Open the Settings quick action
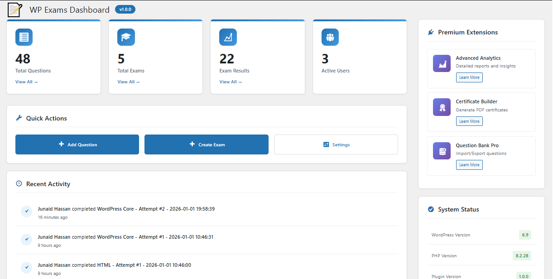Viewport: 553px width, 279px height. click(336, 144)
